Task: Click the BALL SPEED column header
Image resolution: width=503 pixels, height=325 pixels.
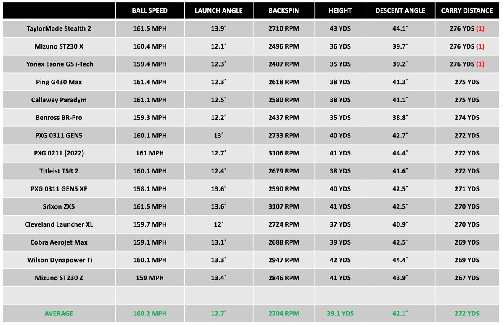Action: pos(150,11)
